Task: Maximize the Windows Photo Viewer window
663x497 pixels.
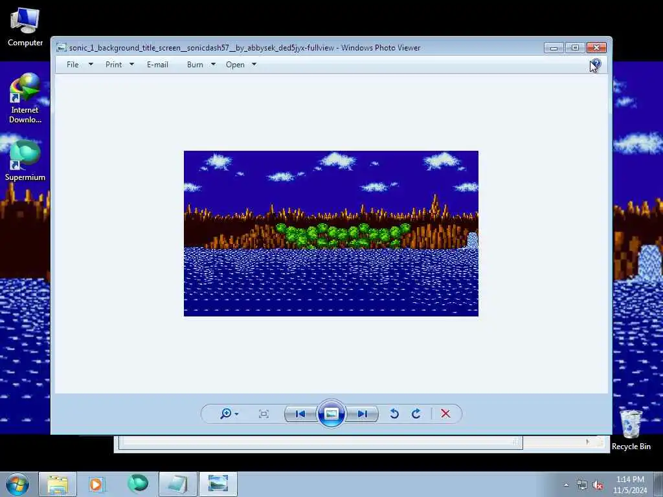Action: click(x=575, y=48)
